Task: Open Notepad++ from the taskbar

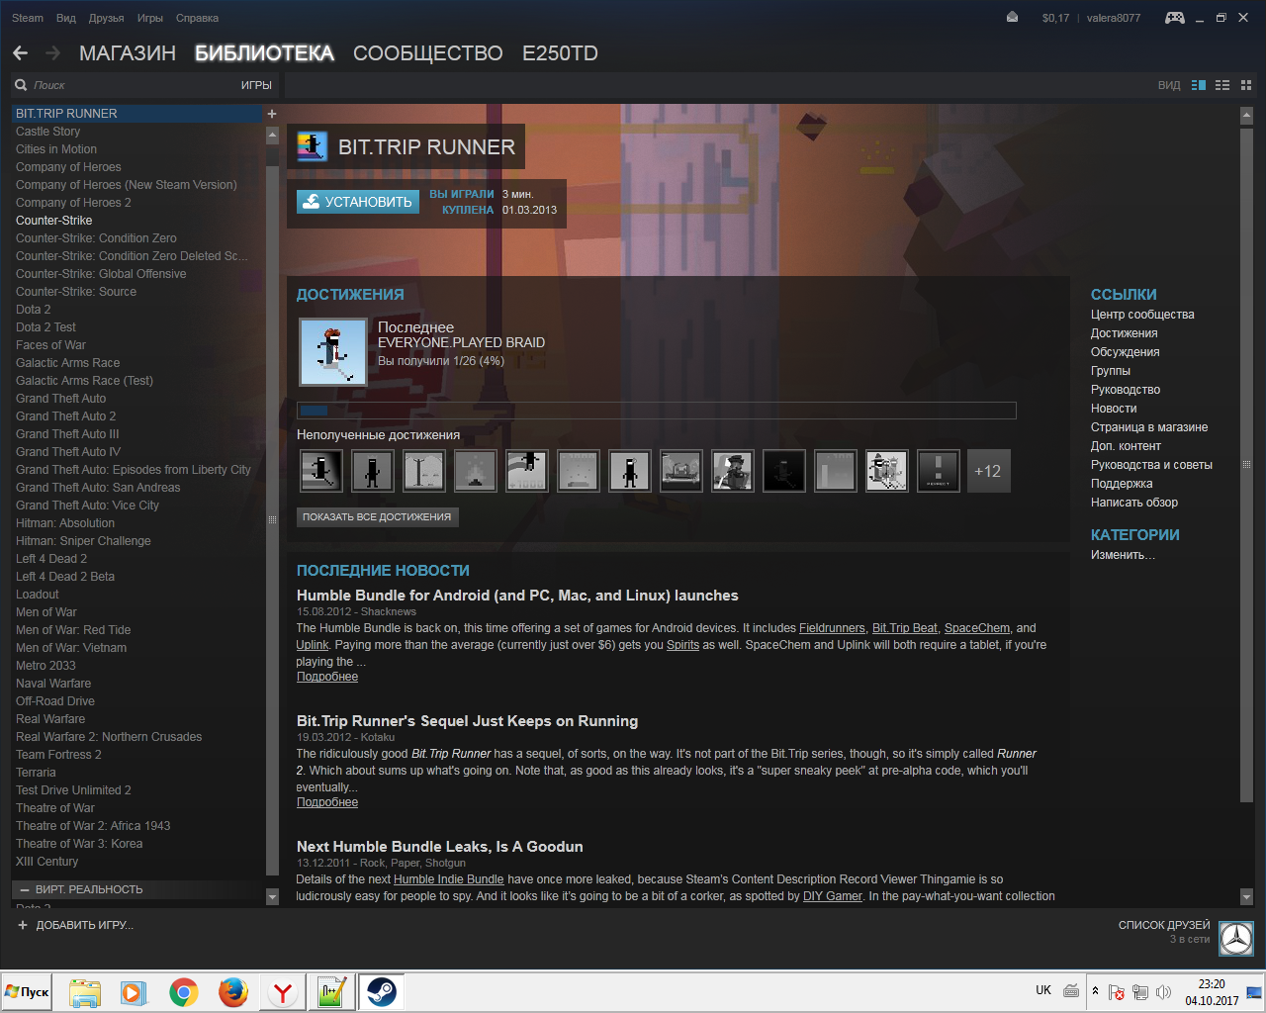Action: coord(331,992)
